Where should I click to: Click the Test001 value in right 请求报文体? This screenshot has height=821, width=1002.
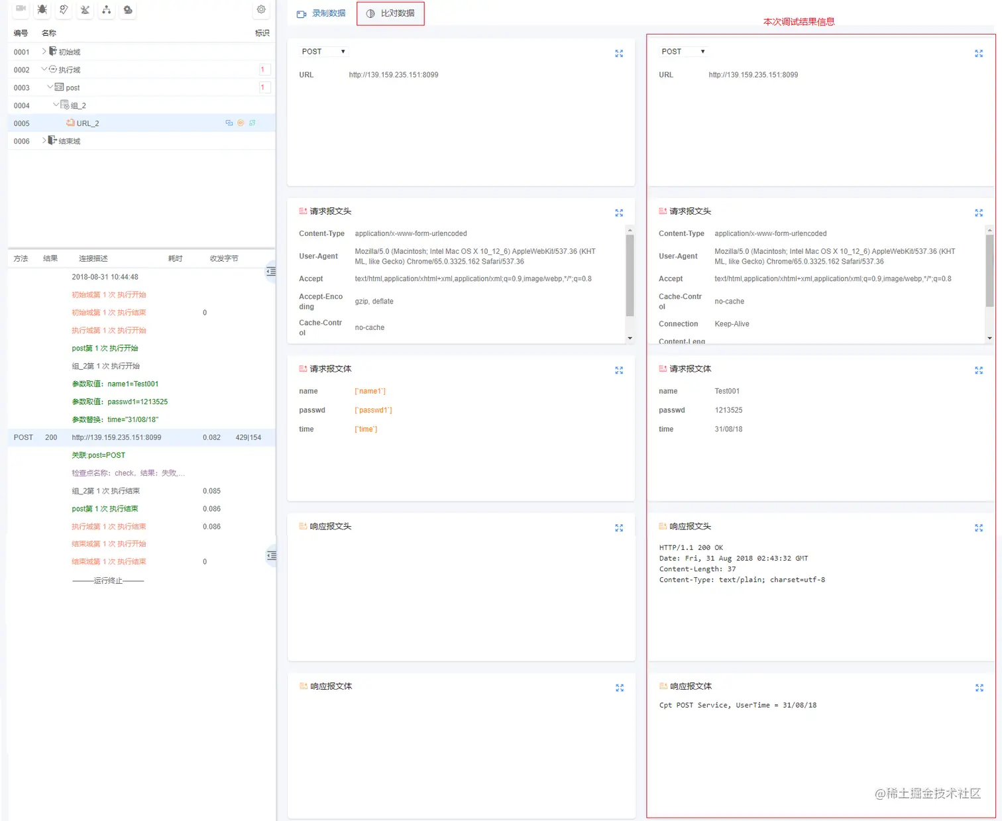[727, 391]
